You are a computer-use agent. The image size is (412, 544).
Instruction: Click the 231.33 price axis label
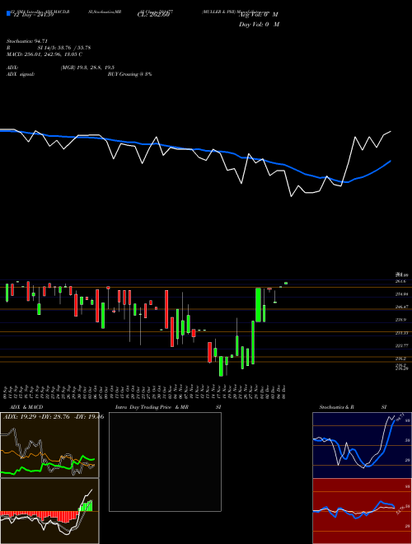click(401, 333)
